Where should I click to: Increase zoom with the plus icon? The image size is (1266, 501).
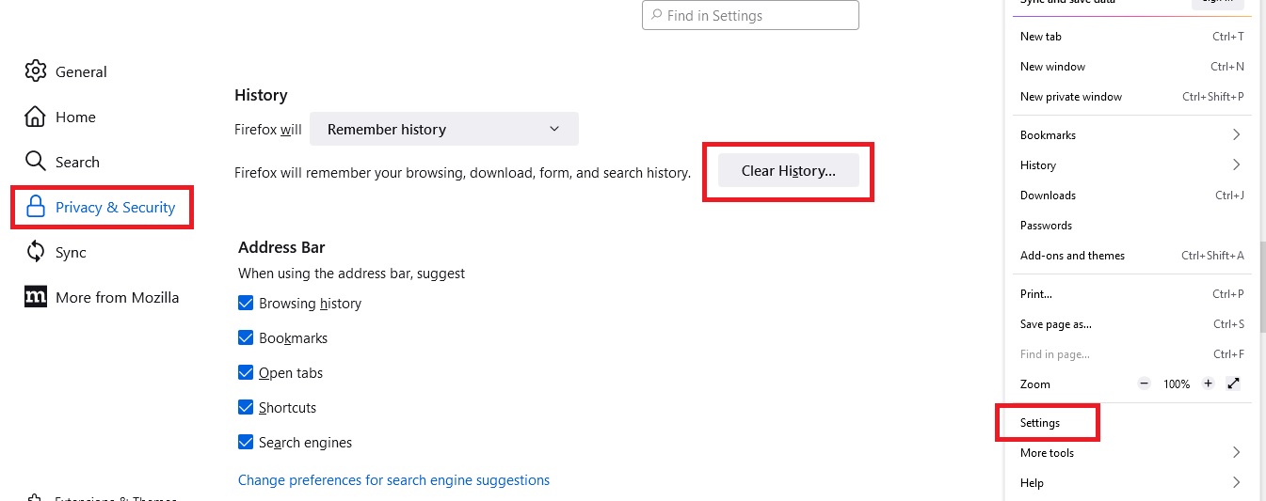(x=1209, y=384)
